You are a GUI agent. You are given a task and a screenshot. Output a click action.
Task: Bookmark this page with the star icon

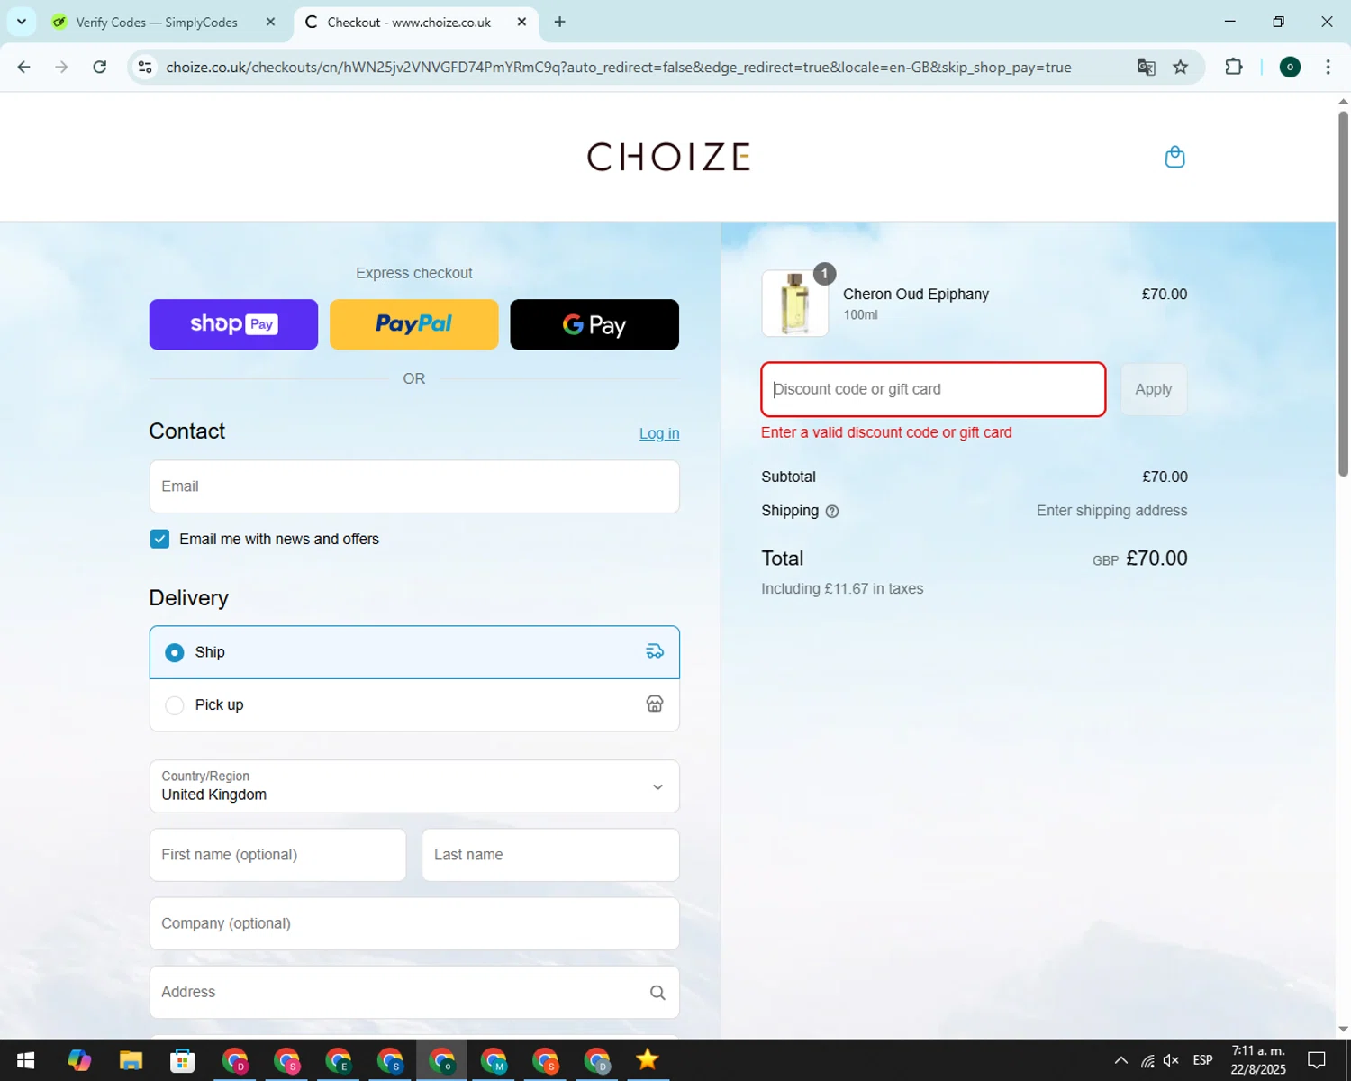pos(1181,67)
